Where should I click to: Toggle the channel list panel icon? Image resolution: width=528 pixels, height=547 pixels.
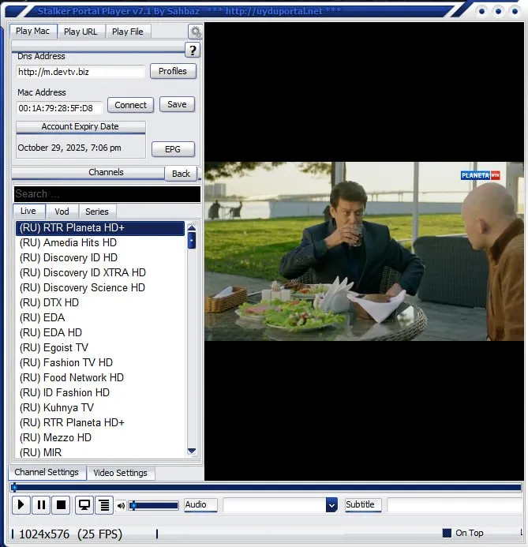point(104,505)
